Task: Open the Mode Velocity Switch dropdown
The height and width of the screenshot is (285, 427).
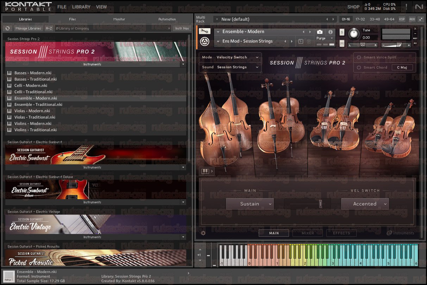Action: tap(230, 57)
